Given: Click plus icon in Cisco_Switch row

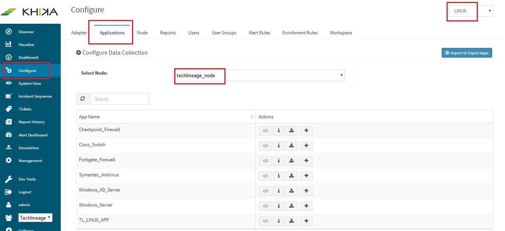Looking at the screenshot, I should pyautogui.click(x=306, y=146).
